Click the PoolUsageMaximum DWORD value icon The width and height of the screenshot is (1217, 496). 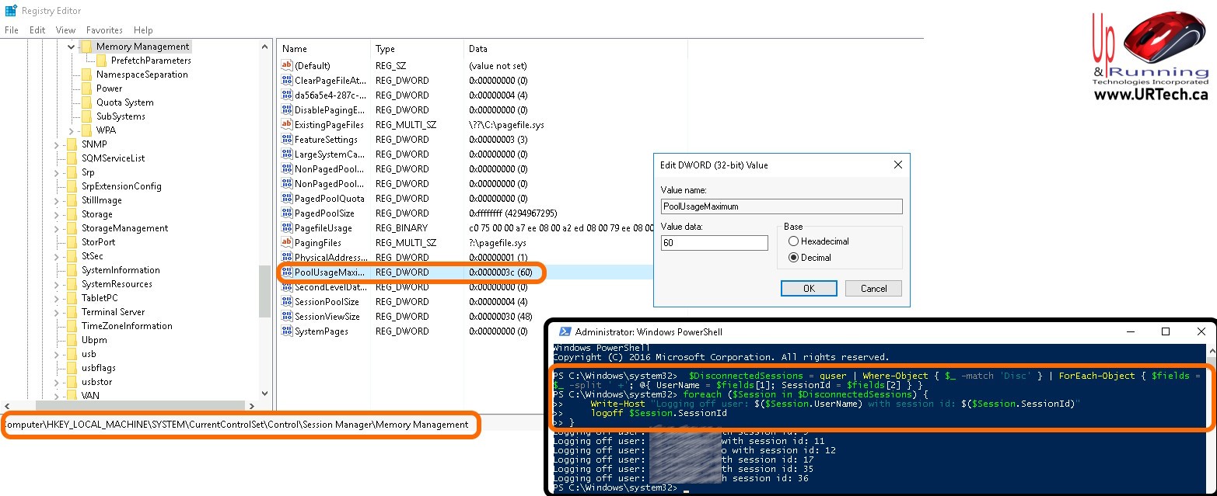(287, 272)
